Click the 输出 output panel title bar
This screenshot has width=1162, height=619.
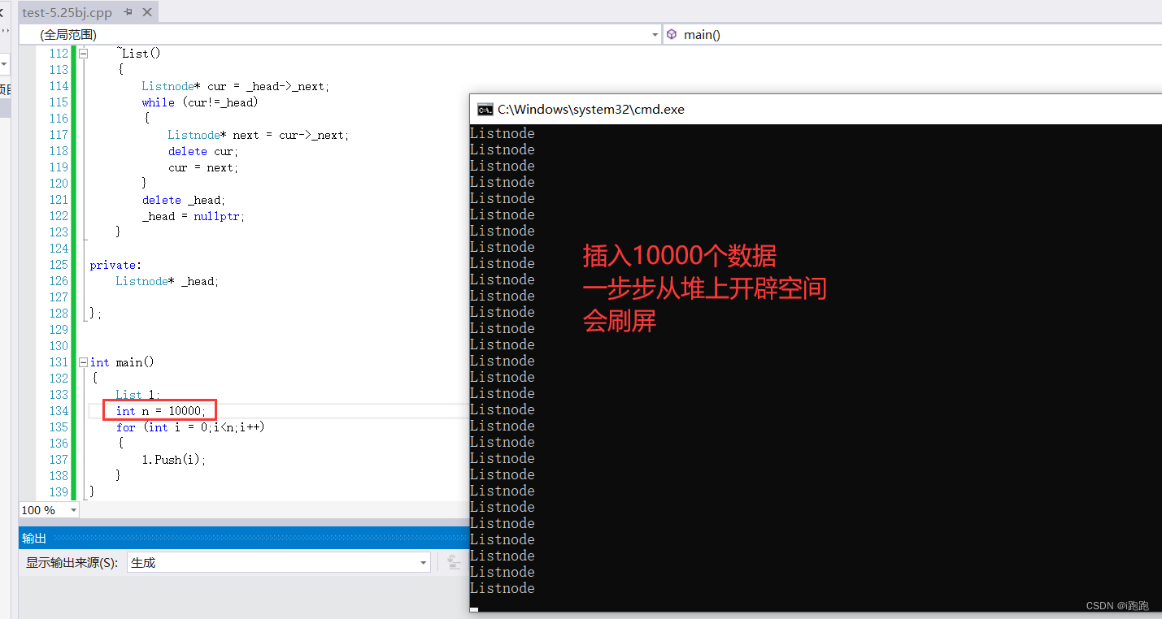click(x=244, y=538)
